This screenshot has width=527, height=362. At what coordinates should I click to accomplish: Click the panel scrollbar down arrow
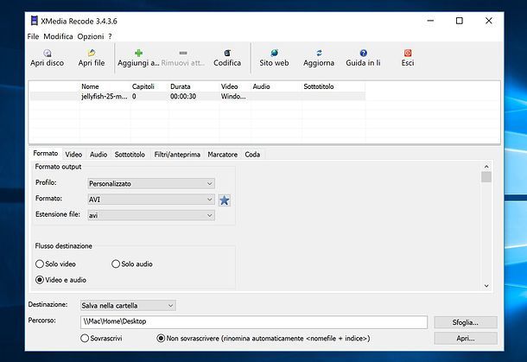coord(486,286)
